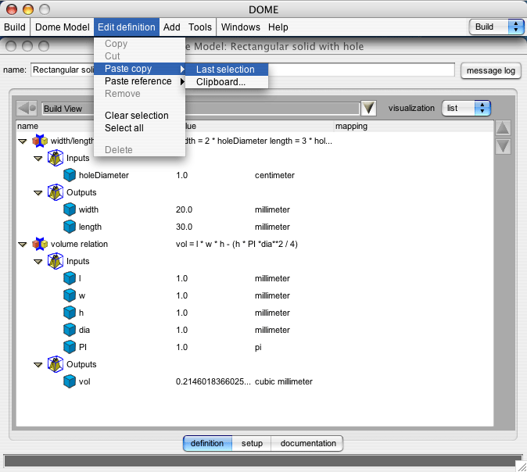Click the move-up arrow button
Viewport: 527px width, 472px height.
point(503,128)
